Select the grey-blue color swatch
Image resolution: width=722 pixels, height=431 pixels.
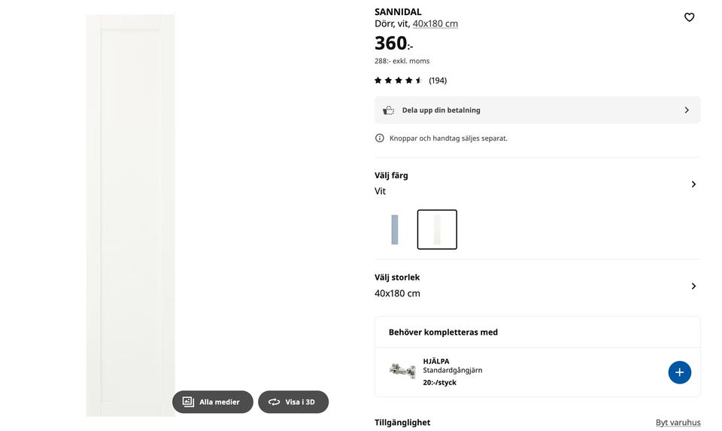394,229
